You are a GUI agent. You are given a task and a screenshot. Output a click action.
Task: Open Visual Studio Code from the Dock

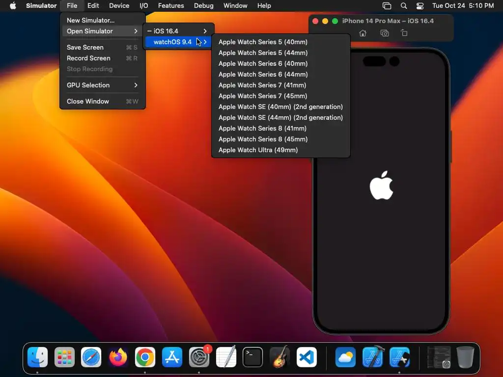click(x=307, y=357)
